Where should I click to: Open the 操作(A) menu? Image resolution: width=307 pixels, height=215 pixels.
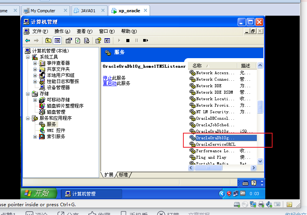(x=62, y=31)
